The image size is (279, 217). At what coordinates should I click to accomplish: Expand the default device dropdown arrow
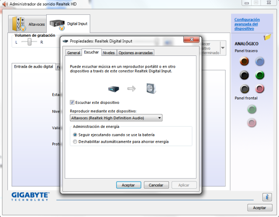223,48
